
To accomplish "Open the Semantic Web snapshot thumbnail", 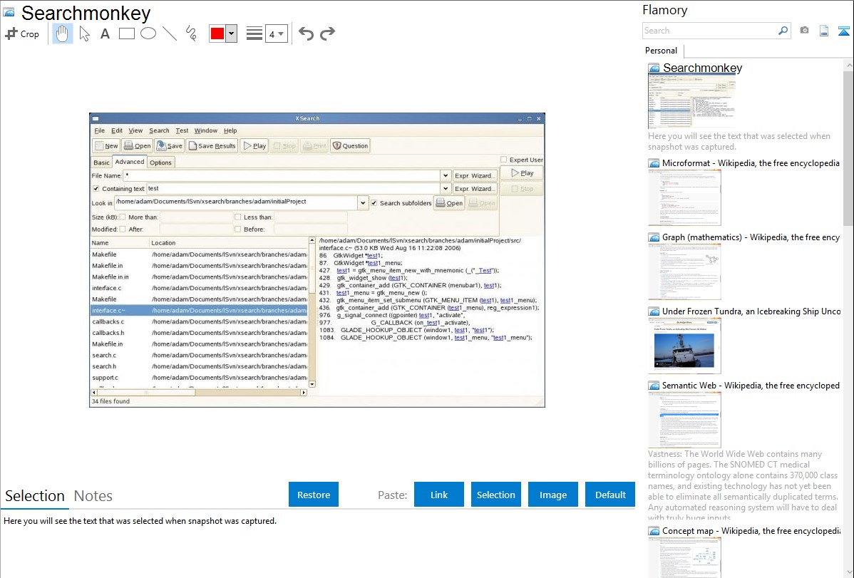I will pyautogui.click(x=684, y=420).
